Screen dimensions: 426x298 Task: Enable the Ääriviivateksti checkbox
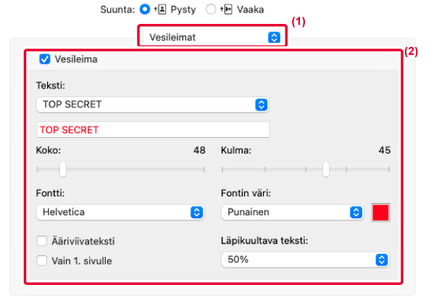coord(42,241)
